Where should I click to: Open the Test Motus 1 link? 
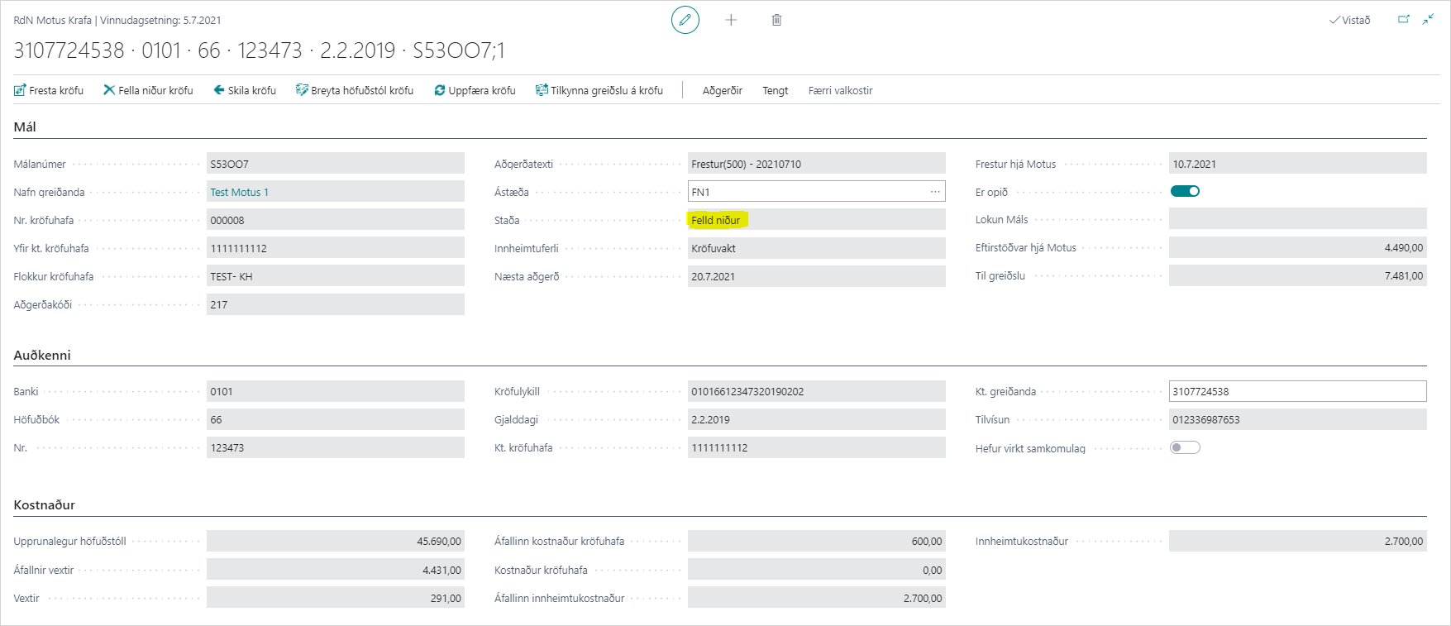point(239,192)
